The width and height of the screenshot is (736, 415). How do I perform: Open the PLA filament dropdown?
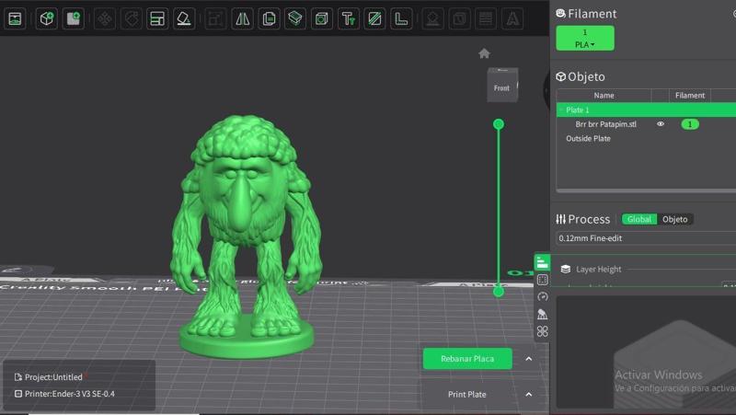coord(584,44)
